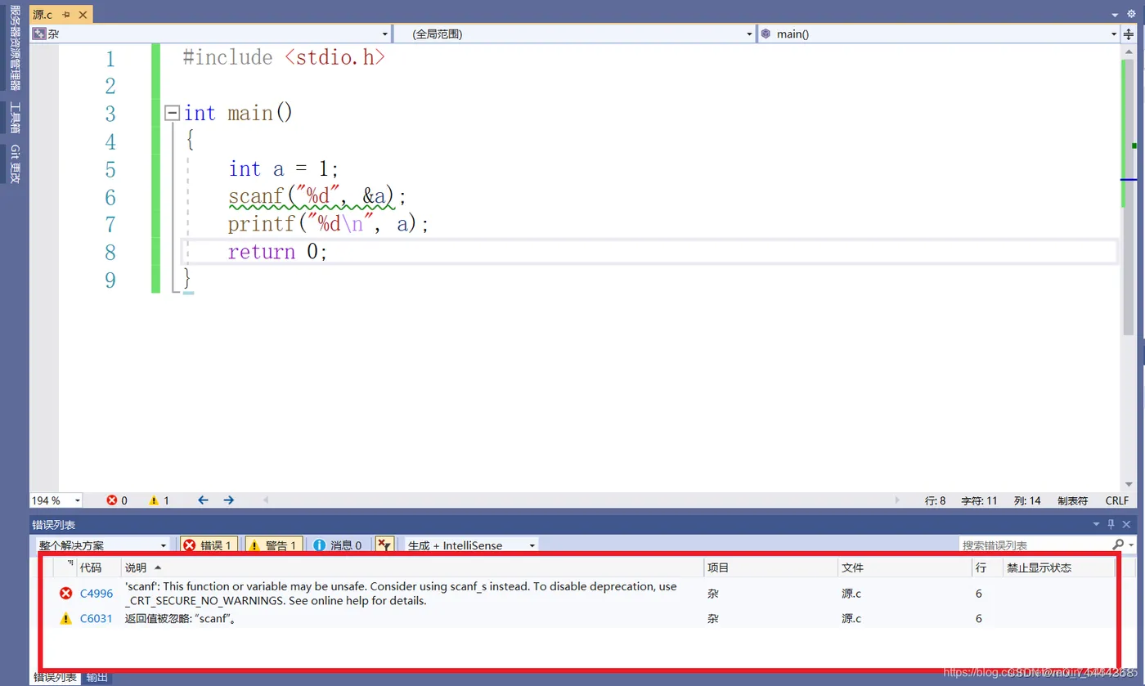
Task: Open the C4996 error code link
Action: coord(97,594)
